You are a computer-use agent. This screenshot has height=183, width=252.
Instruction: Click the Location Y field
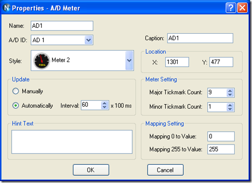(x=221, y=62)
